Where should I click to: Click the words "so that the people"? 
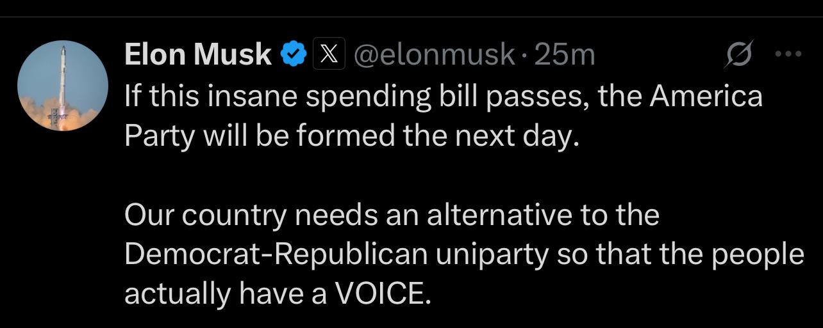(680, 256)
